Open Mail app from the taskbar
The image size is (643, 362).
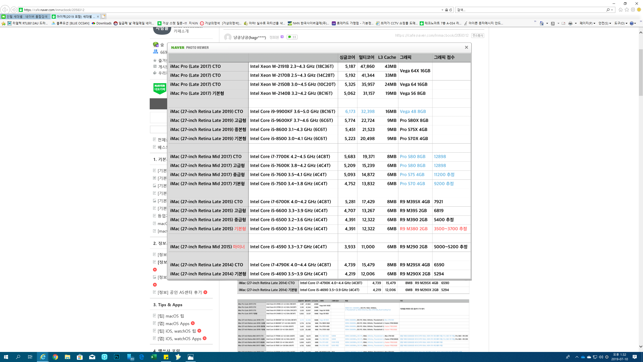click(x=92, y=357)
